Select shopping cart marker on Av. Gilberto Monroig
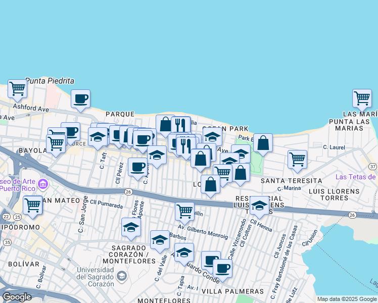The width and height of the screenshot is (378, 303). click(185, 211)
